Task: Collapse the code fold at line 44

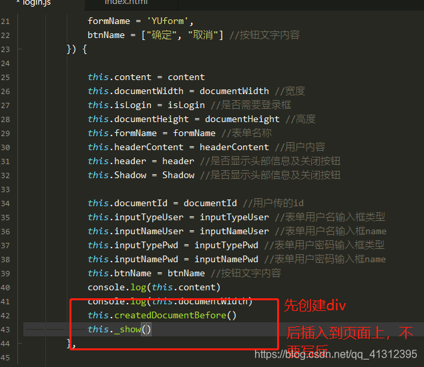Action: [x=20, y=344]
